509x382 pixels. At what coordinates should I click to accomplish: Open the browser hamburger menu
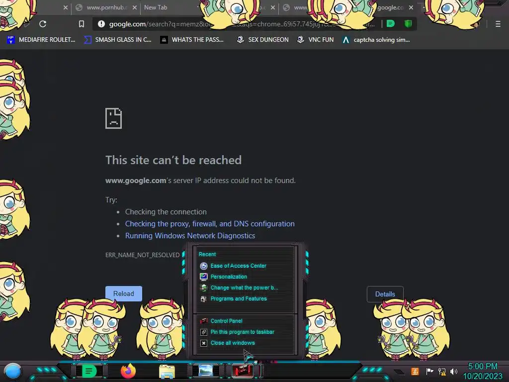click(x=498, y=24)
